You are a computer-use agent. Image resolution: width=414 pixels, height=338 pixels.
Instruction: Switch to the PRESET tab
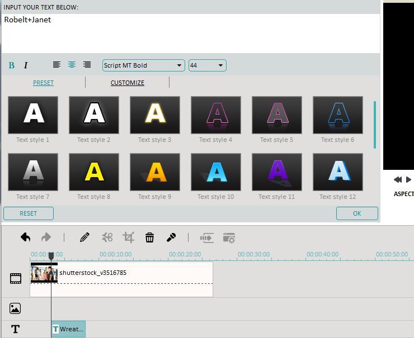click(43, 83)
